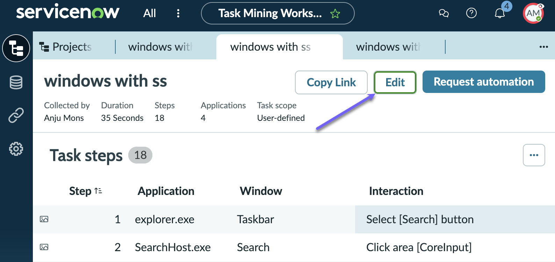Click the Window column header
The image size is (555, 262).
point(261,191)
